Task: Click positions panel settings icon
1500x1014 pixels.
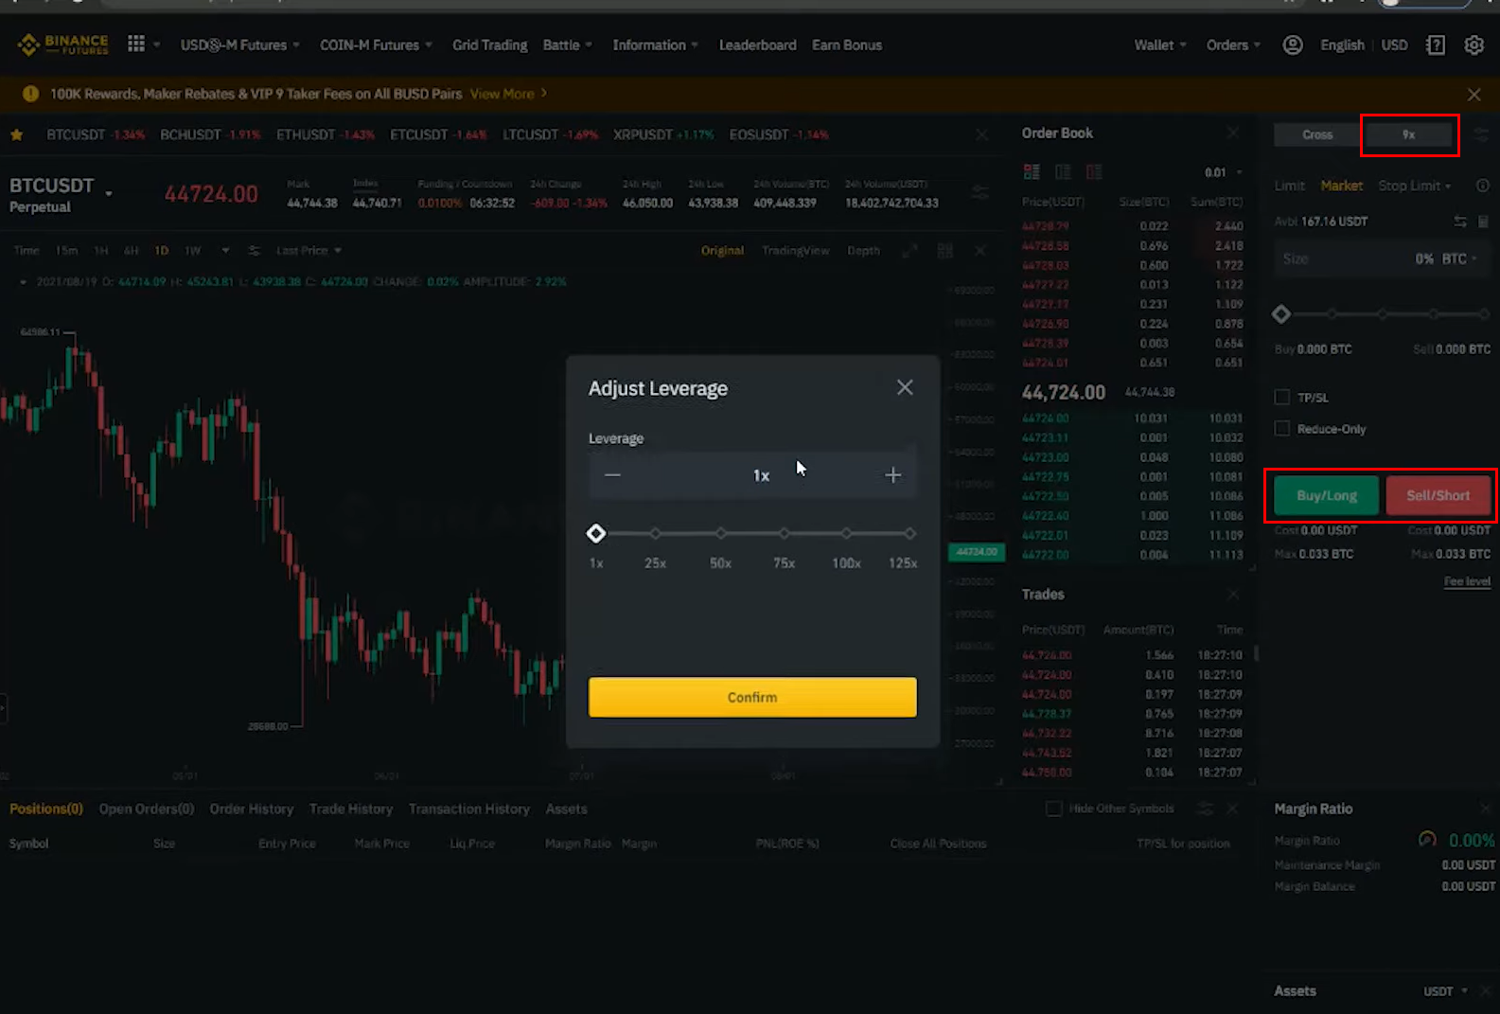Action: [x=1205, y=809]
